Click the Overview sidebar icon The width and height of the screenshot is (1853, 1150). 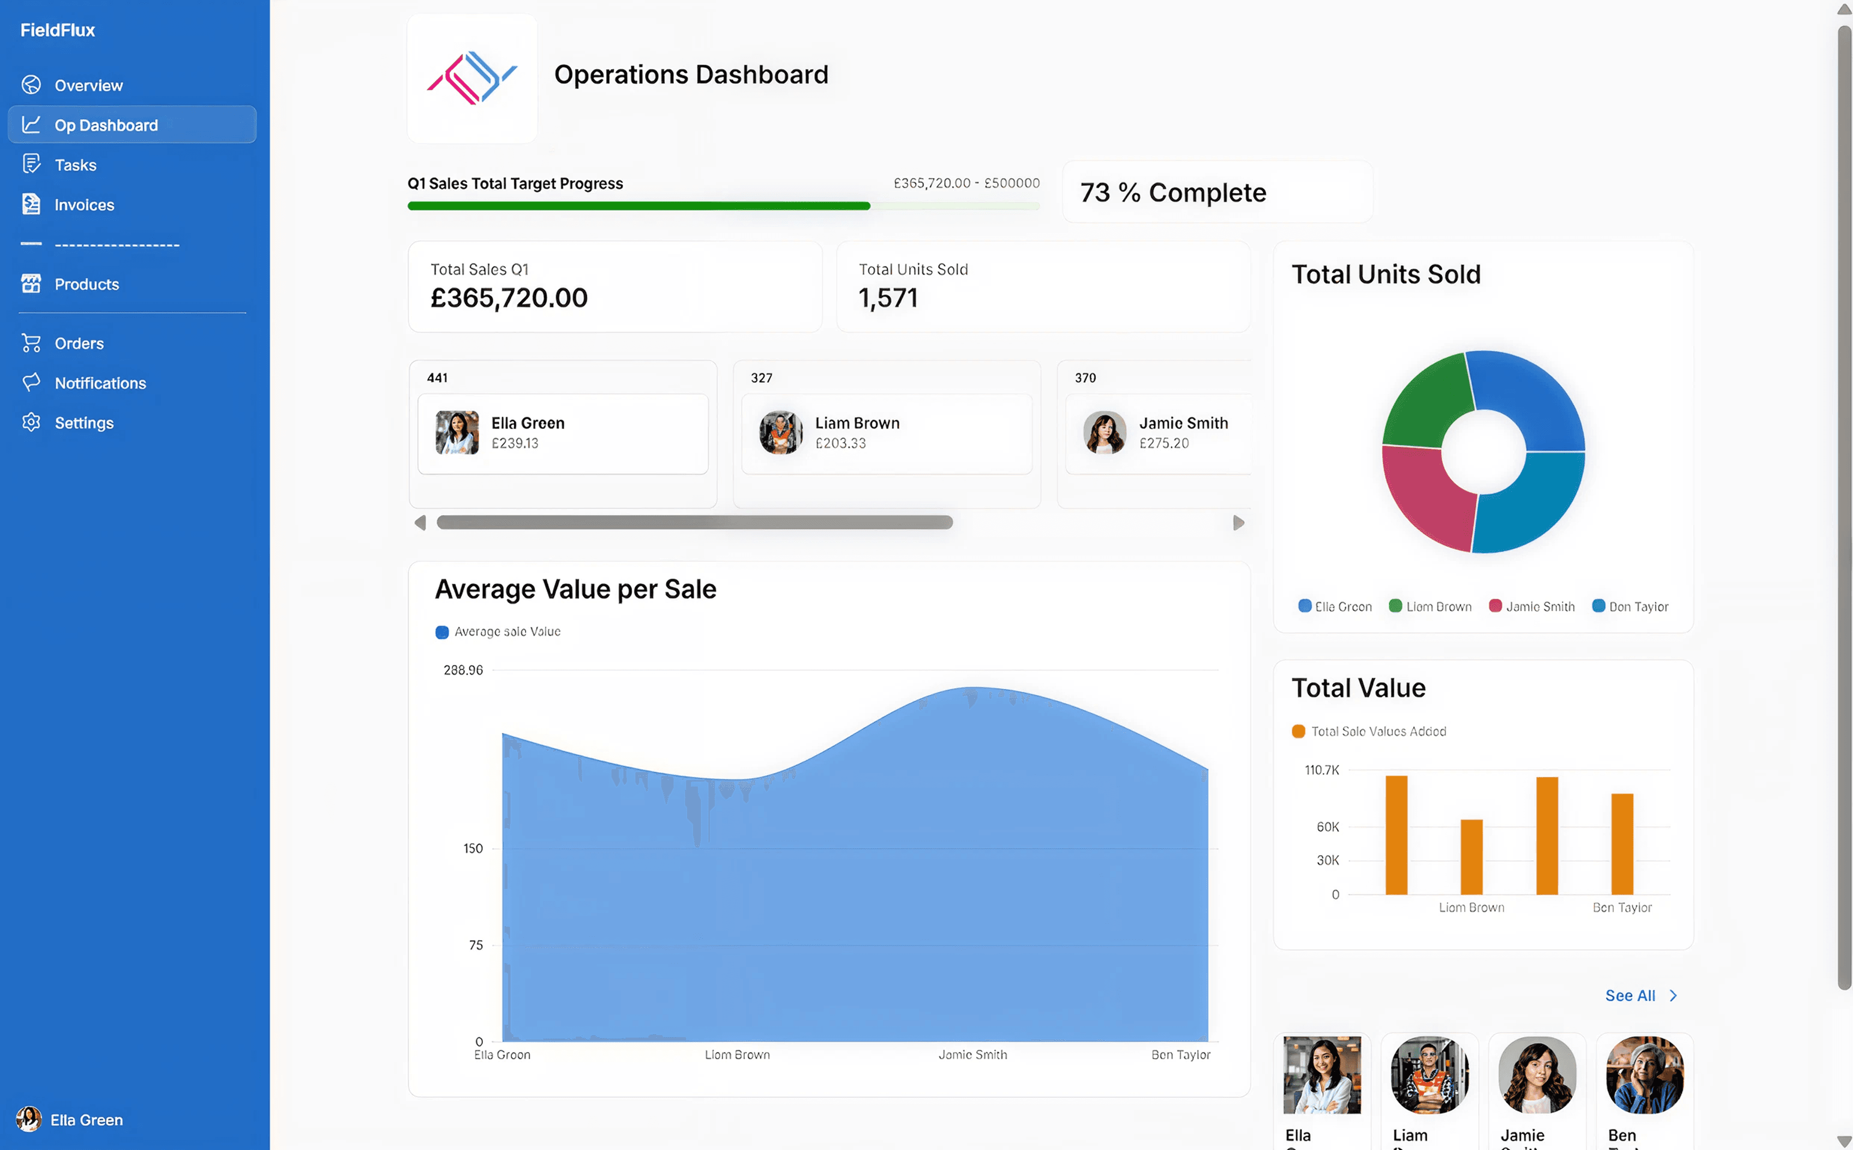pyautogui.click(x=31, y=85)
